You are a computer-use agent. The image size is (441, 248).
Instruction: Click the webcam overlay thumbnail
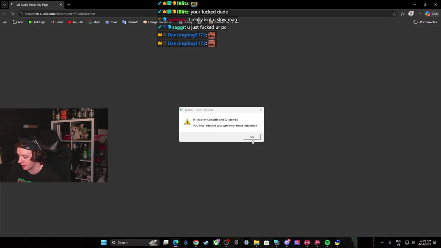pyautogui.click(x=54, y=145)
